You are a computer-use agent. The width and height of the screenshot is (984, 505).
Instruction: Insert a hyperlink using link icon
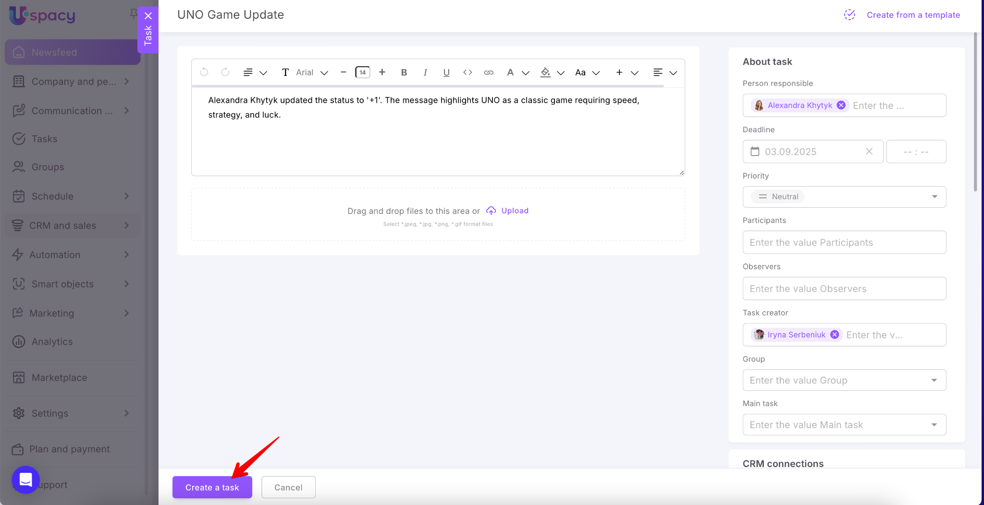[489, 72]
